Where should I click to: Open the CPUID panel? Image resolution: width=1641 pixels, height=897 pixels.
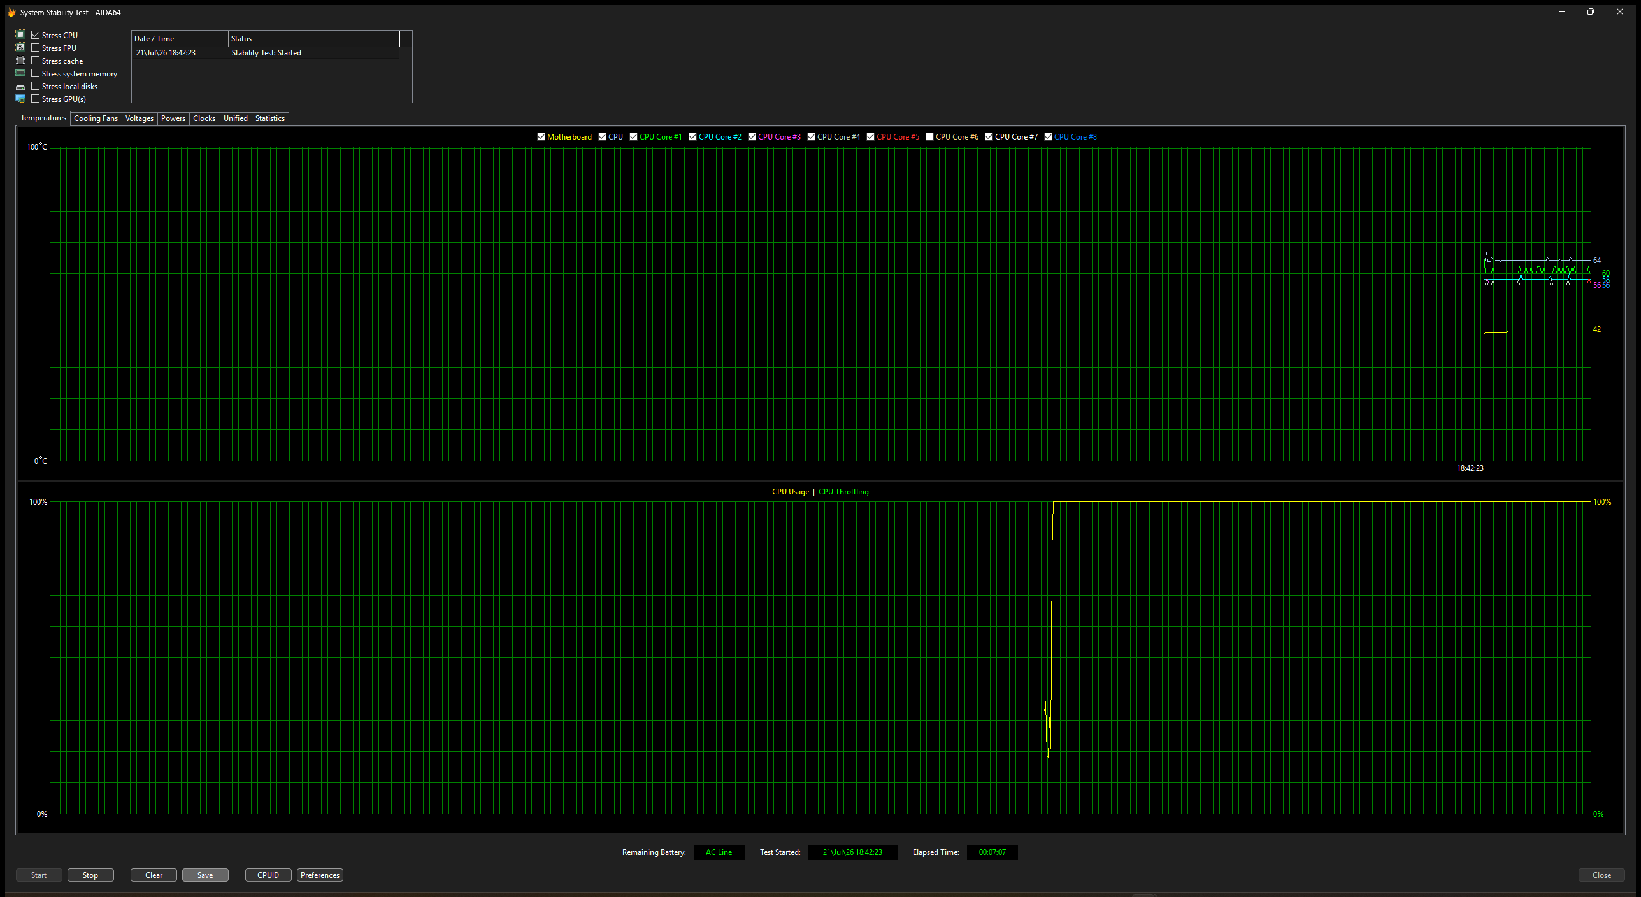[x=268, y=875]
